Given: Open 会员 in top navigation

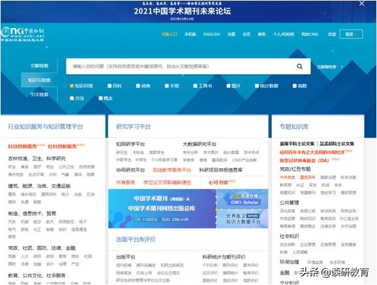Looking at the screenshot, I should click(247, 34).
